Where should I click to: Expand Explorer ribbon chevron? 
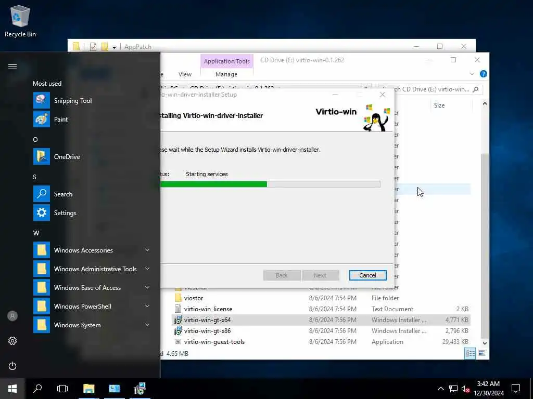tap(472, 74)
